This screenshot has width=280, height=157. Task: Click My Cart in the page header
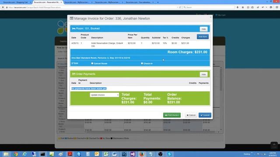(220, 15)
